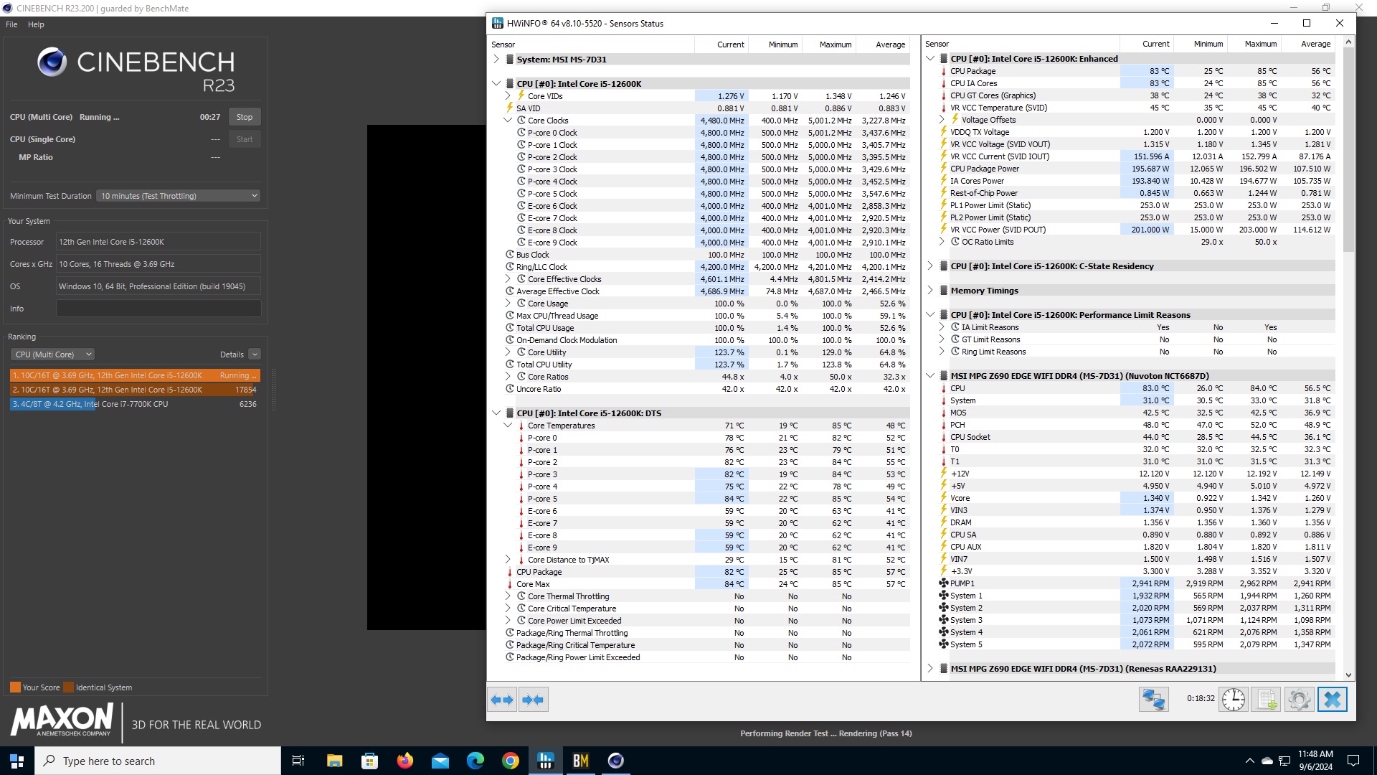
Task: Switch to HWiNFO taskbar icon
Action: tap(546, 761)
